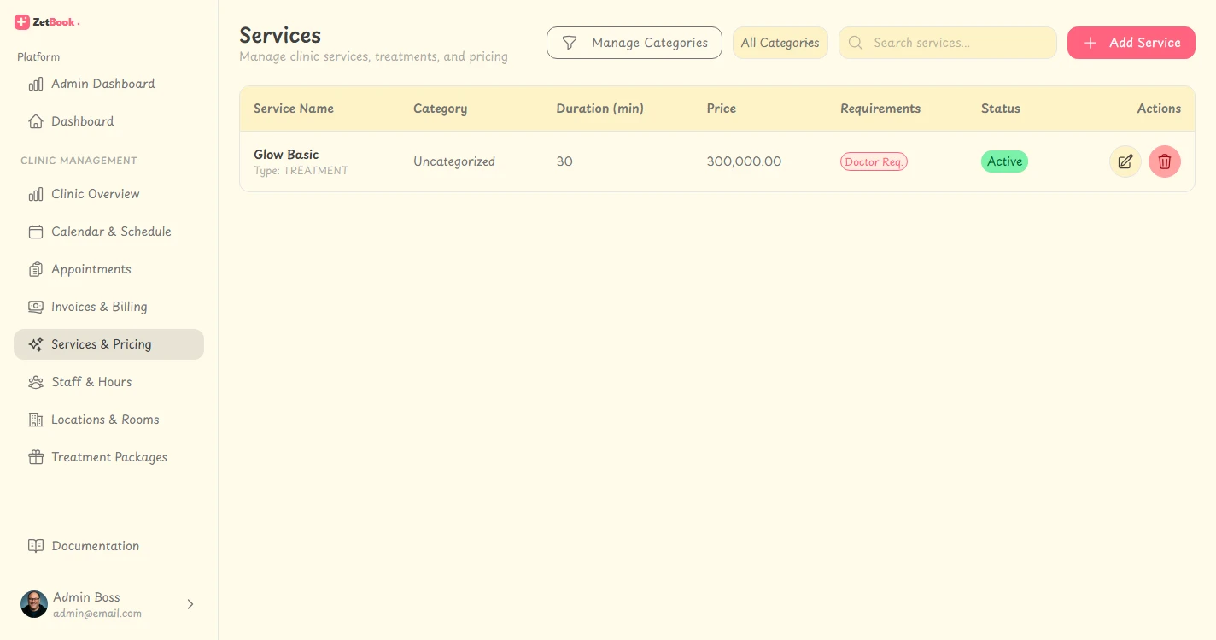Click the 300,000.00 price value
Screen dimensions: 1216x640
pos(744,161)
